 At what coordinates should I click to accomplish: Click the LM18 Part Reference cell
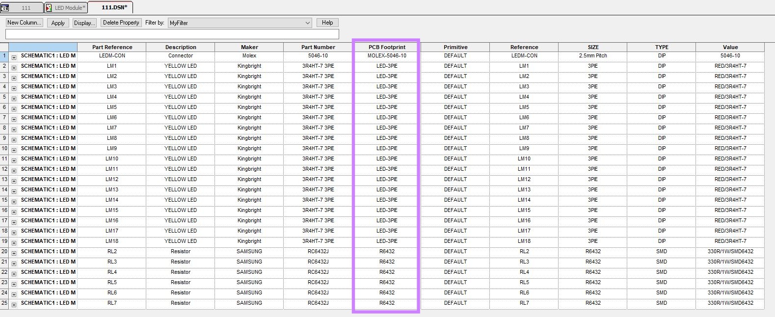pyautogui.click(x=112, y=241)
